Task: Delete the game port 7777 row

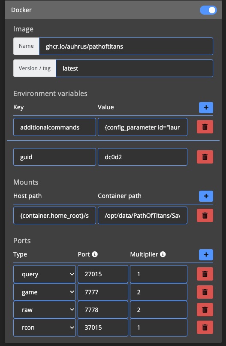Action: click(205, 292)
